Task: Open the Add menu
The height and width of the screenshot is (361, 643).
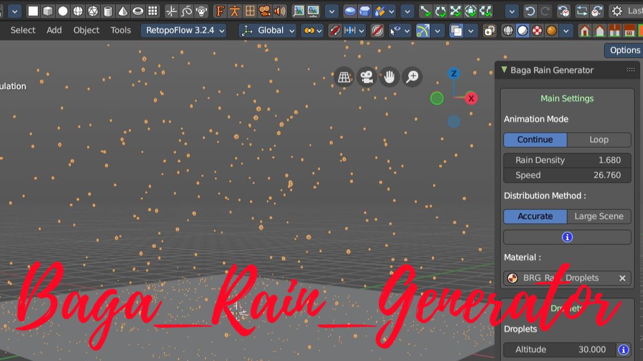Action: [x=54, y=31]
